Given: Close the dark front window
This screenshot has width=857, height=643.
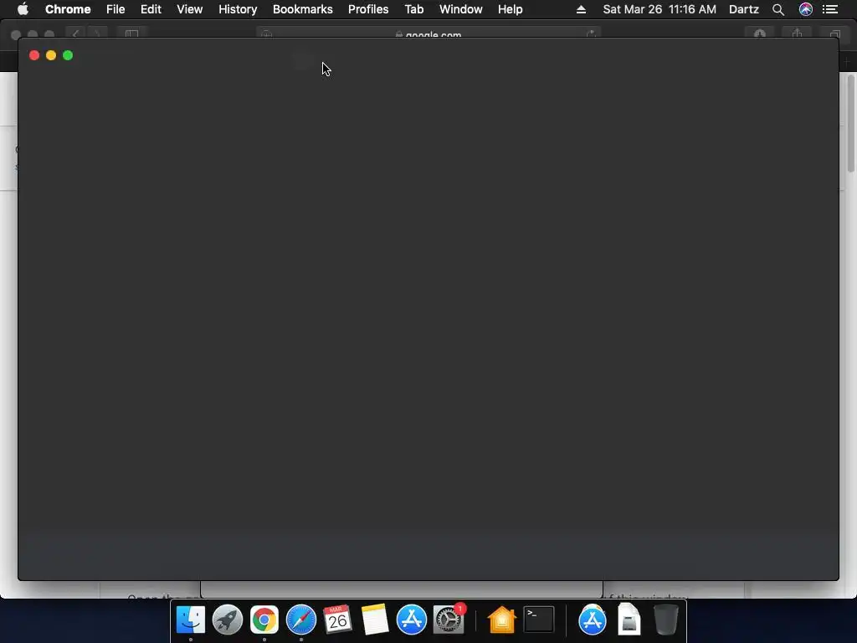Looking at the screenshot, I should 33,55.
